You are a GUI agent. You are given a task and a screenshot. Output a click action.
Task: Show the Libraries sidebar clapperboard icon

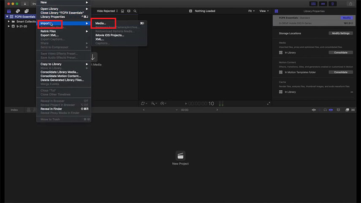tap(9, 11)
